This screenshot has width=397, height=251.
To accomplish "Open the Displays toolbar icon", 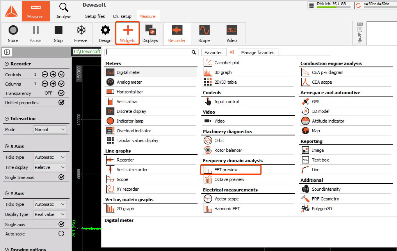I will coord(150,33).
